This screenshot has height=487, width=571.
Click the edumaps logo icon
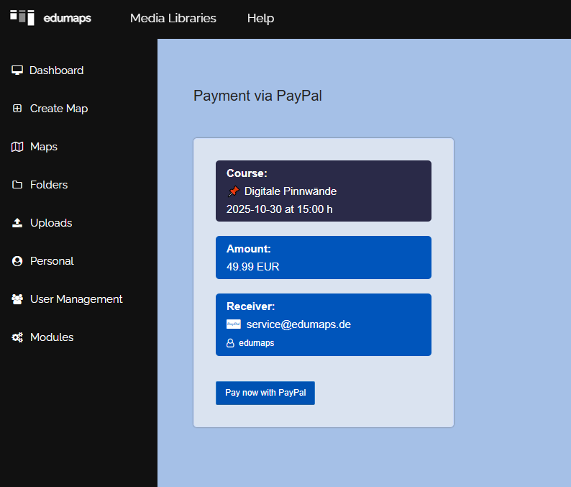[x=22, y=17]
